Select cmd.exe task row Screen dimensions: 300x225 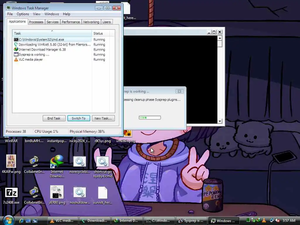[52, 40]
